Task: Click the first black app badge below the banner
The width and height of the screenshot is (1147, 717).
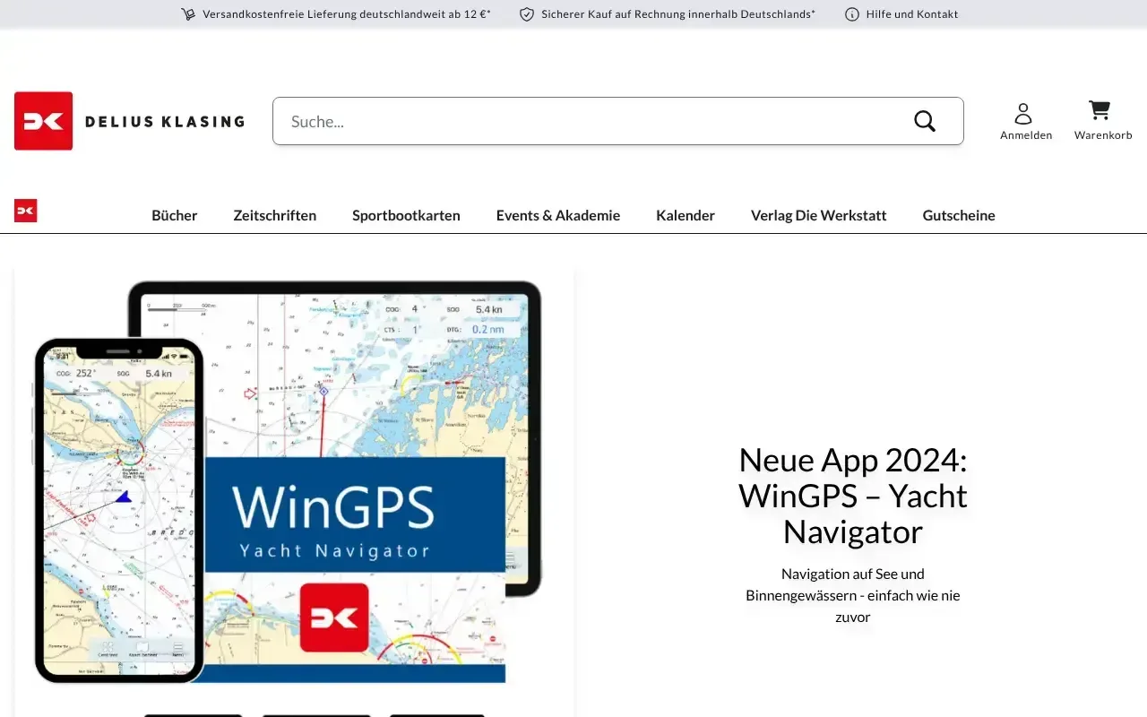Action: tap(193, 715)
